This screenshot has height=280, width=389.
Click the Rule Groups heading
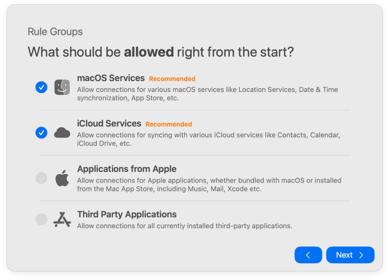pyautogui.click(x=55, y=32)
